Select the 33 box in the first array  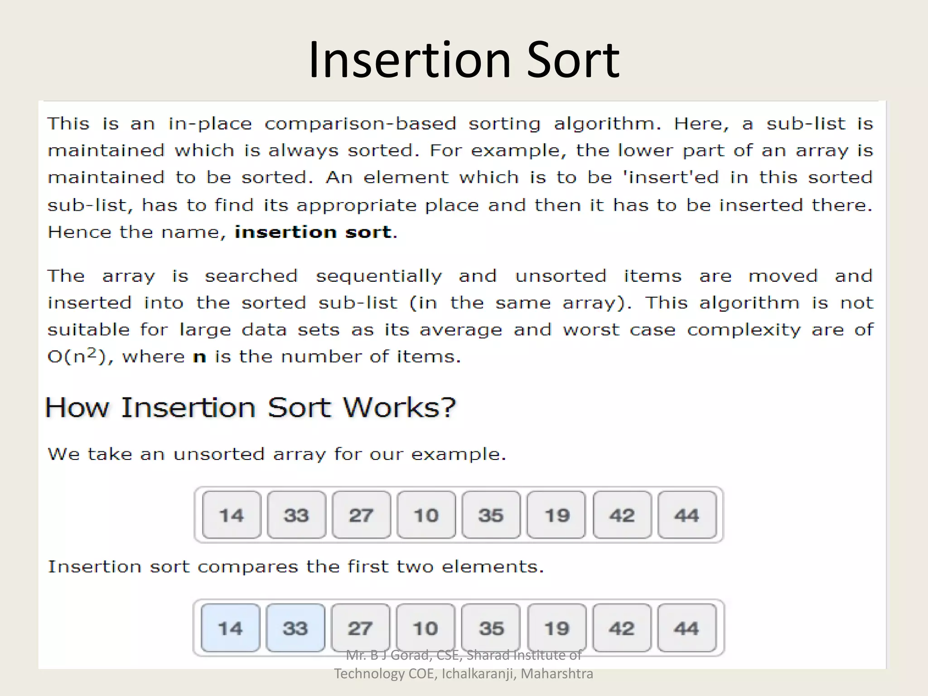(x=296, y=515)
